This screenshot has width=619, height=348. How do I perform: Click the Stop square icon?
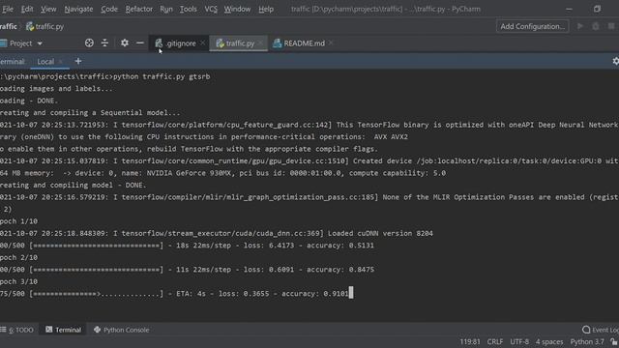point(611,26)
